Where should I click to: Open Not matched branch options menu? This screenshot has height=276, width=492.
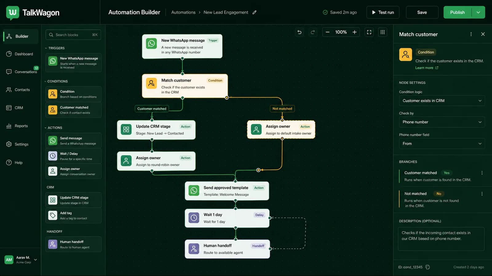tap(482, 194)
